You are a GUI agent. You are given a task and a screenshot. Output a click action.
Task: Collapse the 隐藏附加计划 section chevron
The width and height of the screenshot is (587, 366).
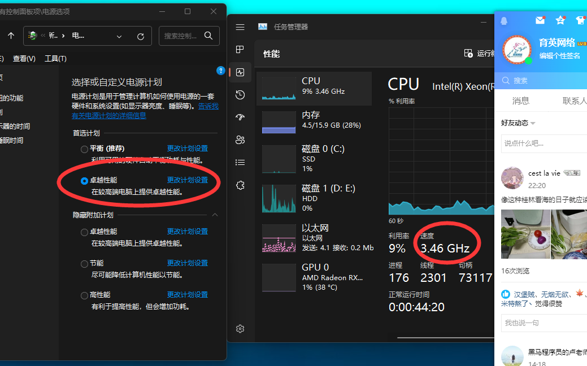[x=215, y=215]
